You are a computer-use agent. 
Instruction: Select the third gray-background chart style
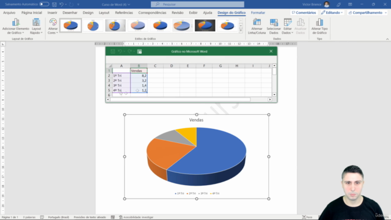point(115,26)
